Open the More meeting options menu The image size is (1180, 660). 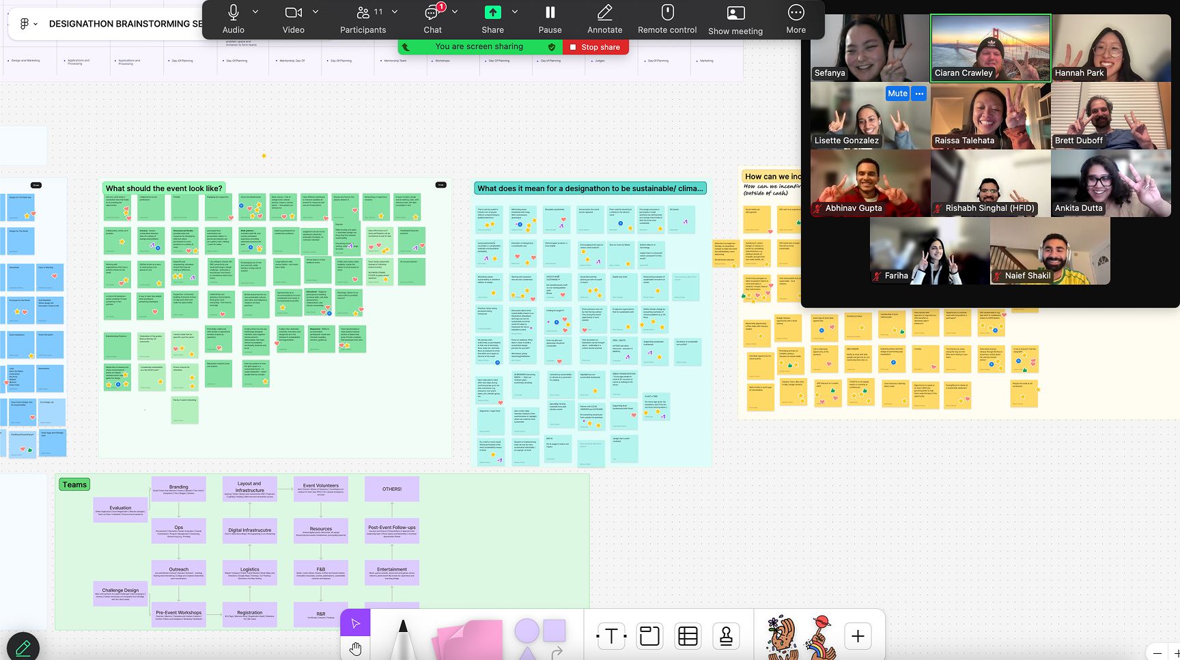click(x=796, y=20)
